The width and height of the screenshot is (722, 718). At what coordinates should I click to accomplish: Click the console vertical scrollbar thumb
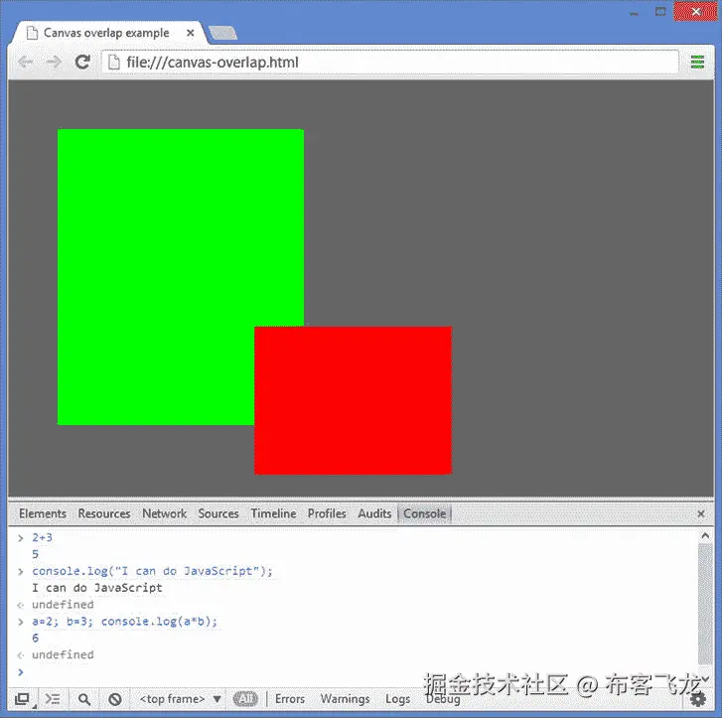pyautogui.click(x=705, y=604)
